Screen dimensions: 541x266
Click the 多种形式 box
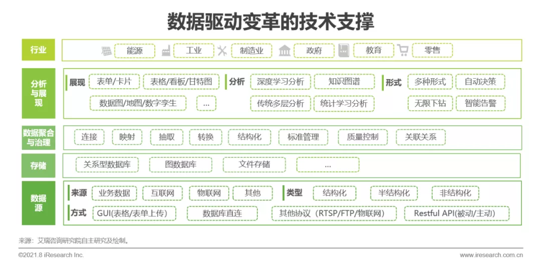430,82
